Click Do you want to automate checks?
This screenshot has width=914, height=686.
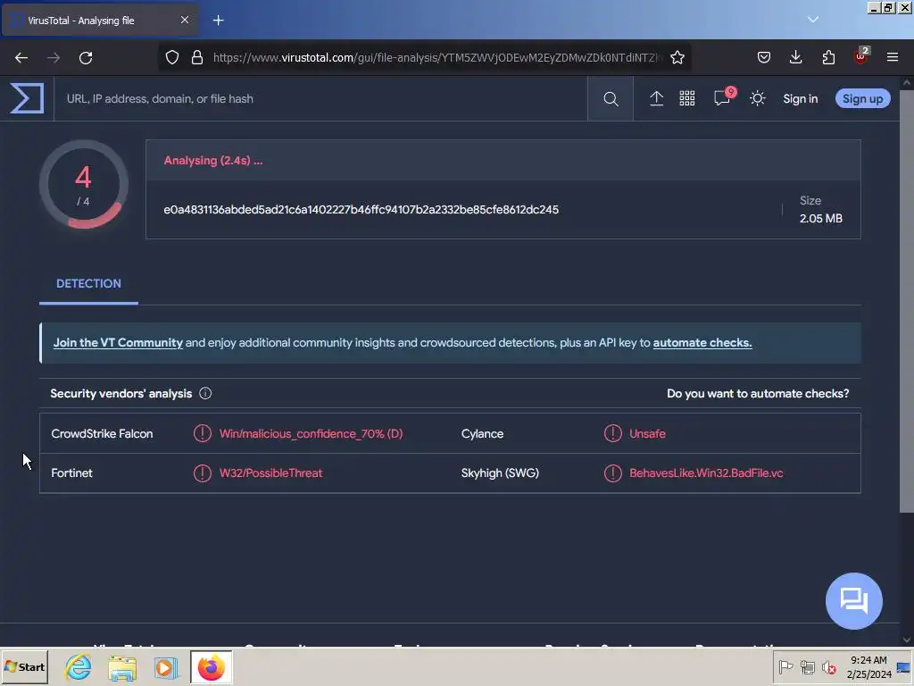point(758,393)
